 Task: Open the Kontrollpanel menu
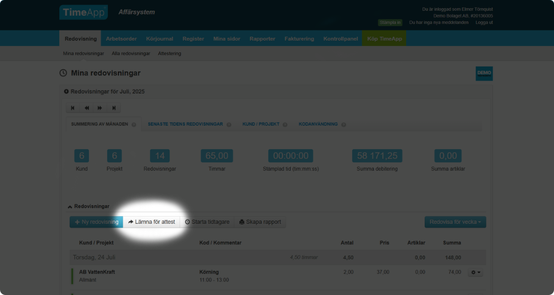341,39
